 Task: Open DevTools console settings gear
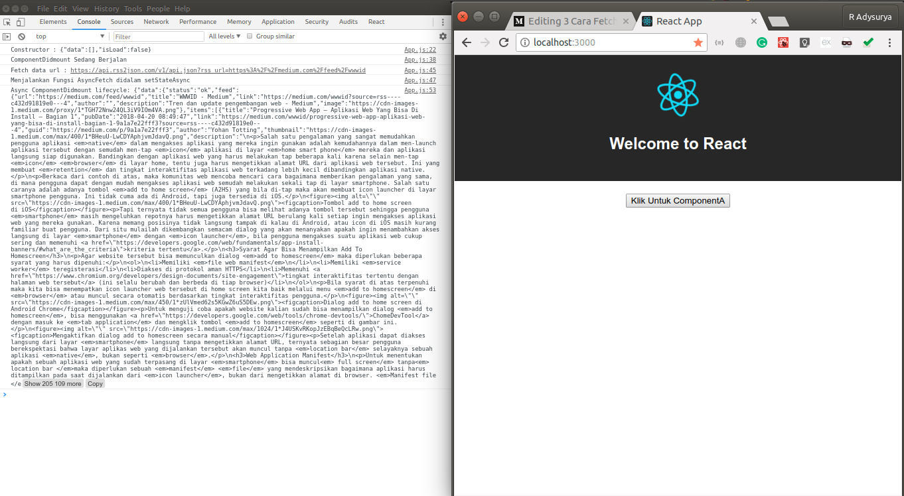[443, 36]
